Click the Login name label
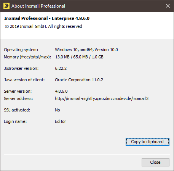This screenshot has width=174, height=171. 15,121
